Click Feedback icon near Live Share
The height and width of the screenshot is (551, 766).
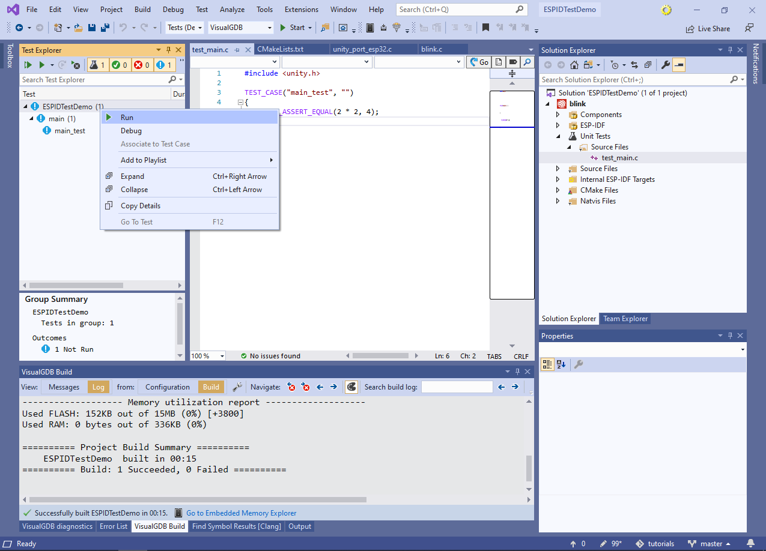(x=749, y=28)
